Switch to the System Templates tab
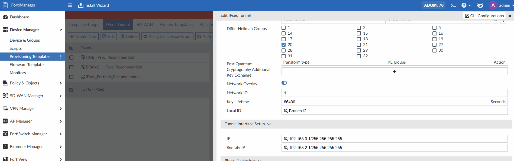 coord(176,24)
